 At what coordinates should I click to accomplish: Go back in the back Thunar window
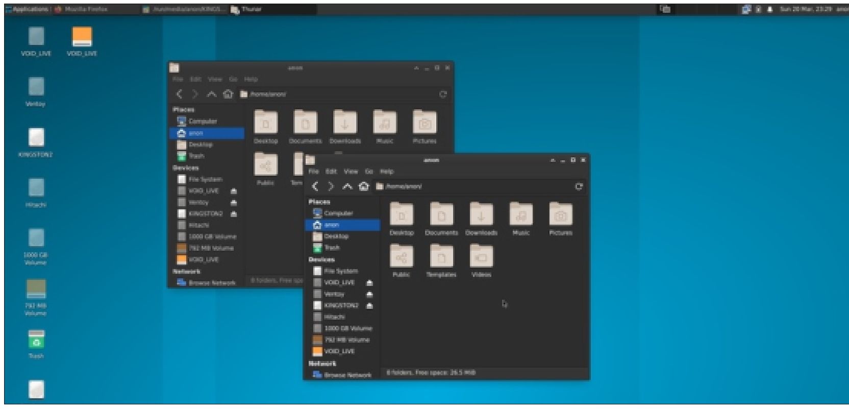pos(179,94)
